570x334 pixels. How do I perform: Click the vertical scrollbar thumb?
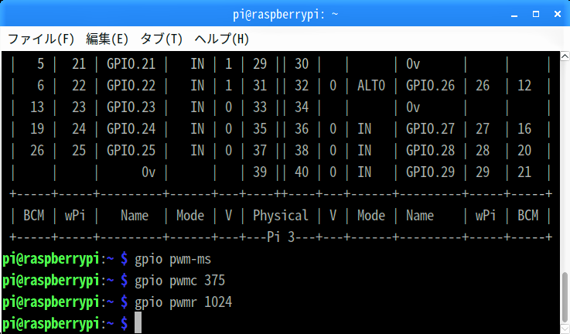pyautogui.click(x=563, y=296)
